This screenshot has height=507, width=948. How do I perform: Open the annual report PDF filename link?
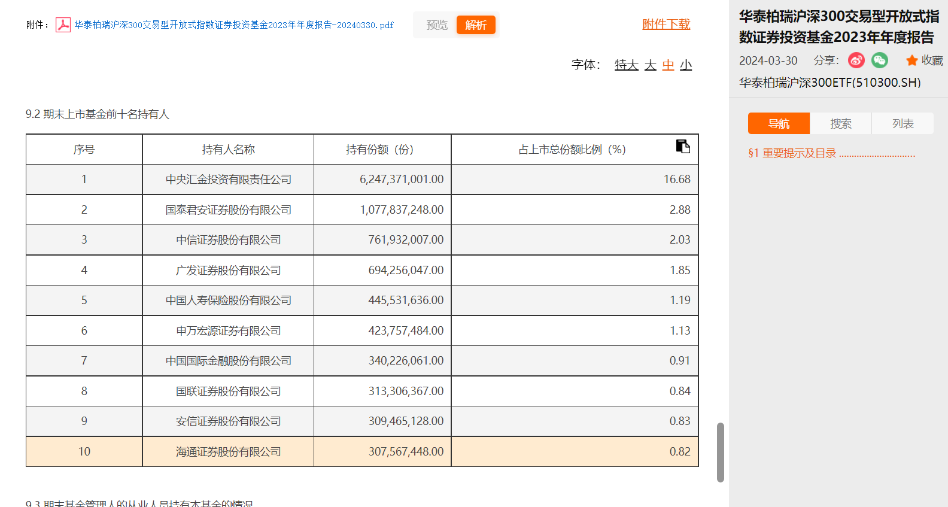pyautogui.click(x=234, y=25)
